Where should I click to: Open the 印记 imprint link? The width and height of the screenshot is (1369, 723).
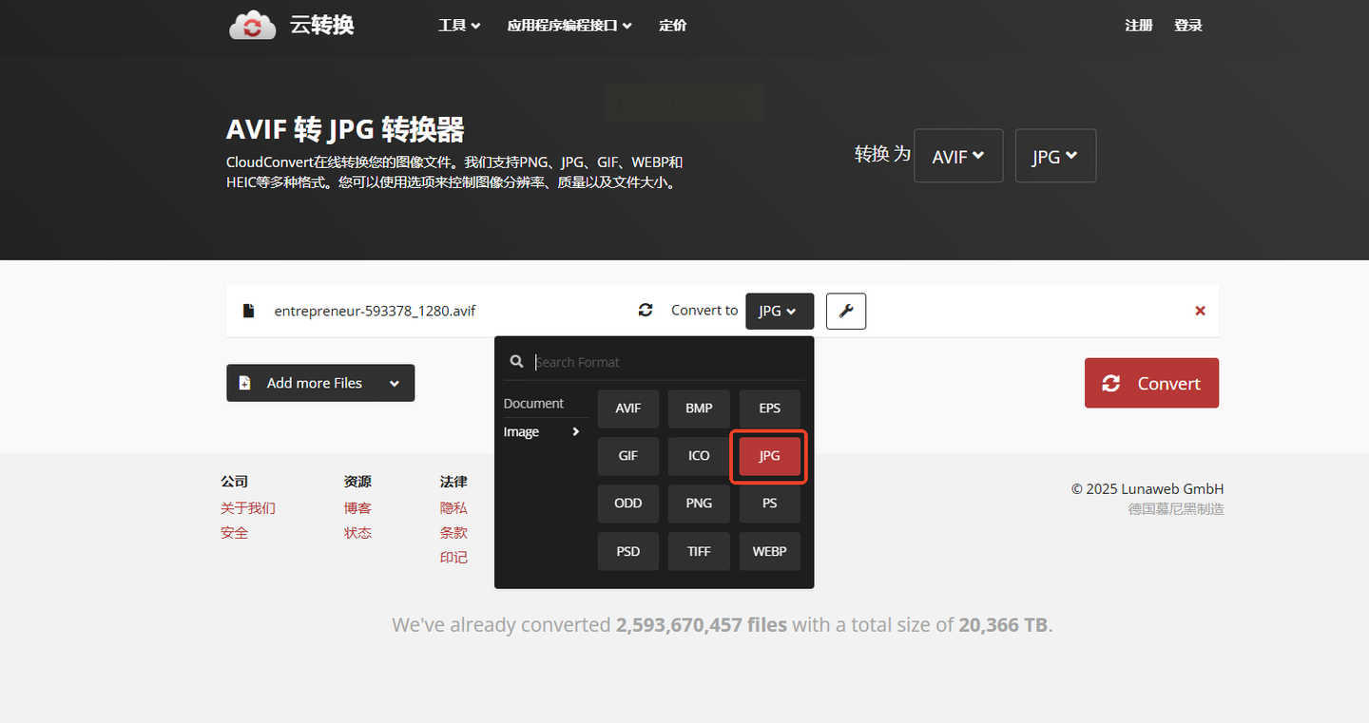[x=454, y=558]
